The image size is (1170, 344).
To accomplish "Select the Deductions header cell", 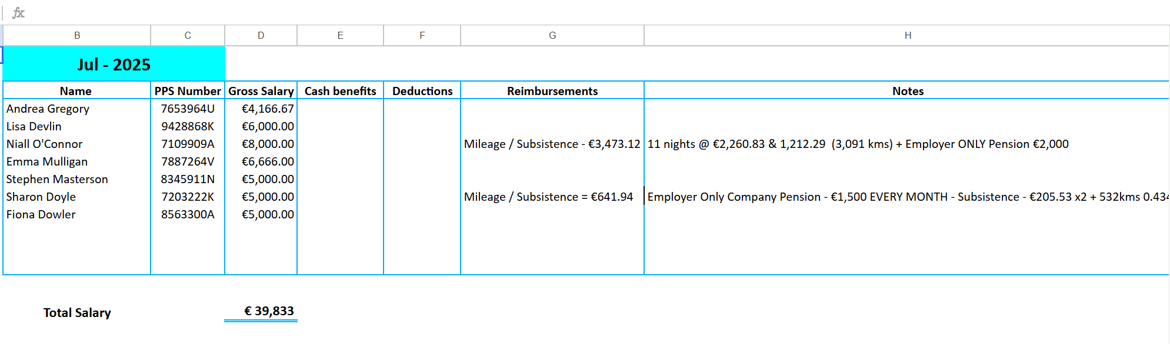I will click(x=422, y=91).
